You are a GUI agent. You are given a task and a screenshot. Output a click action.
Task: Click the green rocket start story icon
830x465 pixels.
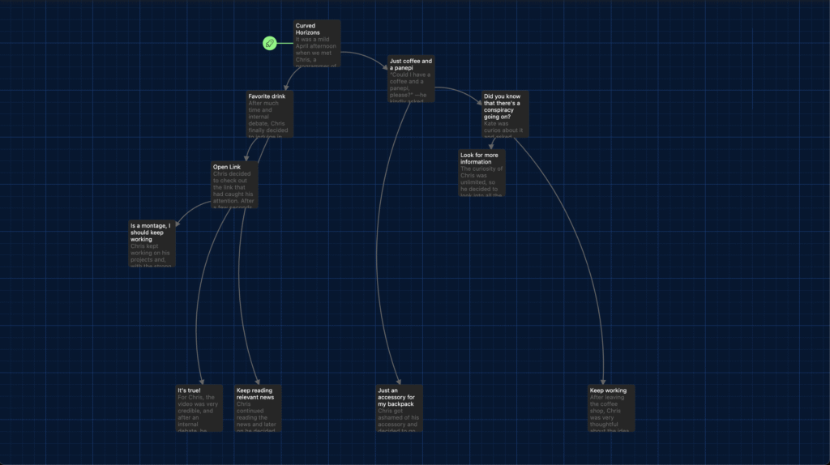click(x=270, y=43)
